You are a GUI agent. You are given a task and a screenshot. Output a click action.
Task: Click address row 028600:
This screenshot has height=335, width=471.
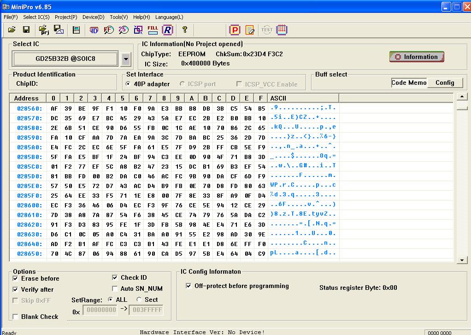coord(30,206)
